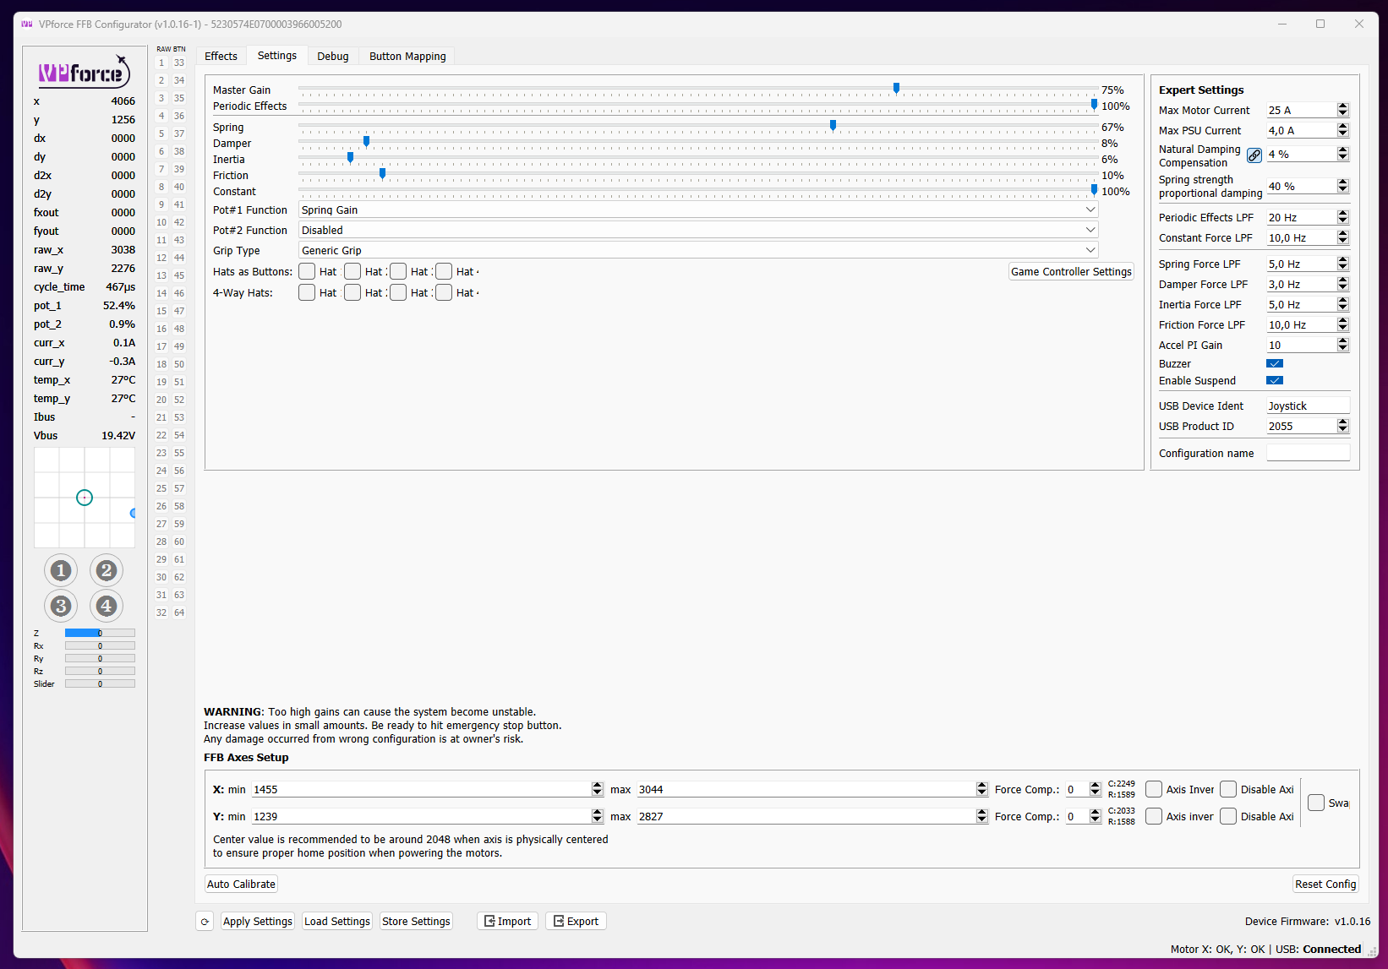This screenshot has width=1388, height=969.
Task: Click the circled number 2 indicator
Action: [x=107, y=570]
